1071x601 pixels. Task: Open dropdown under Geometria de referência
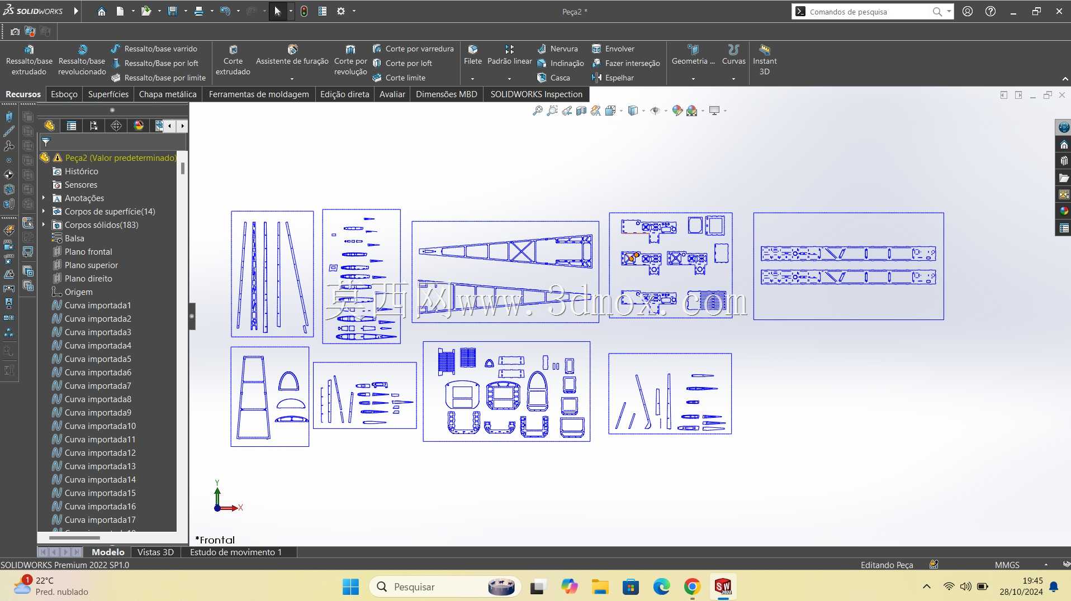click(x=693, y=79)
